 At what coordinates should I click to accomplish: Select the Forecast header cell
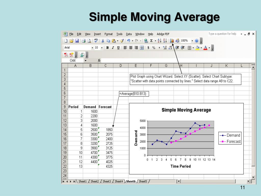pos(106,107)
